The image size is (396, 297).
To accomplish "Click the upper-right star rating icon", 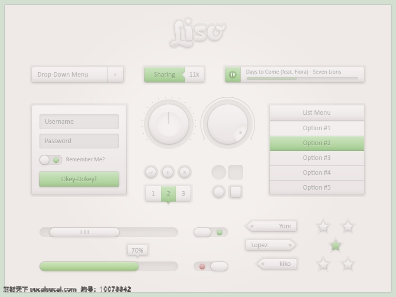I will pyautogui.click(x=348, y=227).
